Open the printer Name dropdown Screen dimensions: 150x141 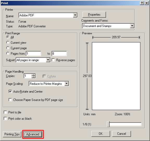coord(75,15)
